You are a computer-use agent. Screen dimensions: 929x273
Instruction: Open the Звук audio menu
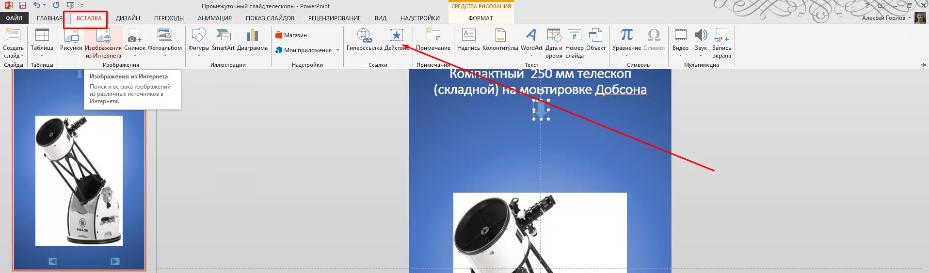pyautogui.click(x=701, y=43)
